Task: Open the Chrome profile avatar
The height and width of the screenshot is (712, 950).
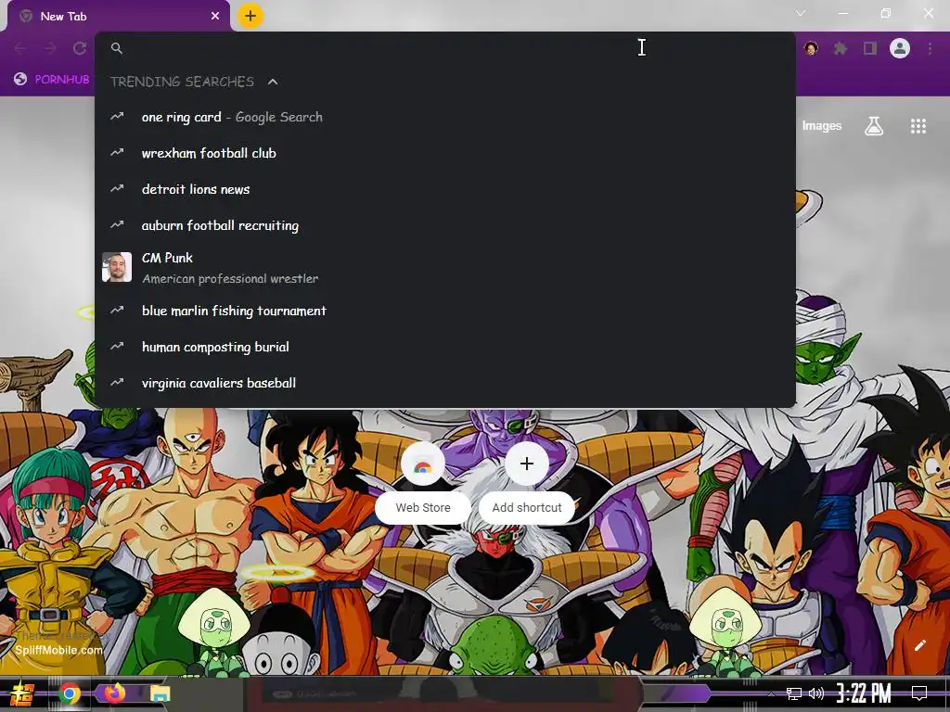Action: point(900,48)
